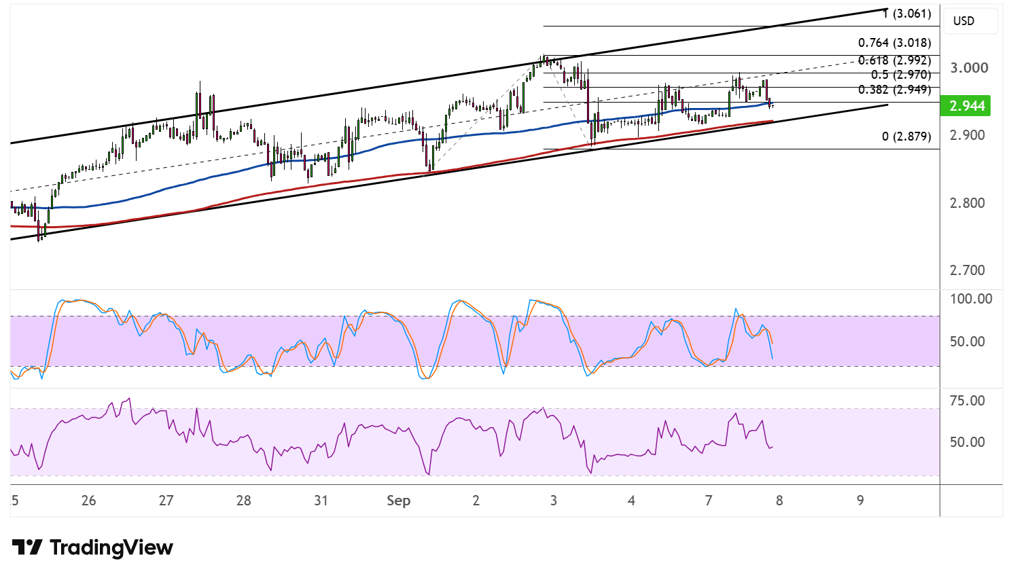Click the 100.00 stochastic scale label
Image resolution: width=1013 pixels, height=578 pixels.
click(971, 299)
